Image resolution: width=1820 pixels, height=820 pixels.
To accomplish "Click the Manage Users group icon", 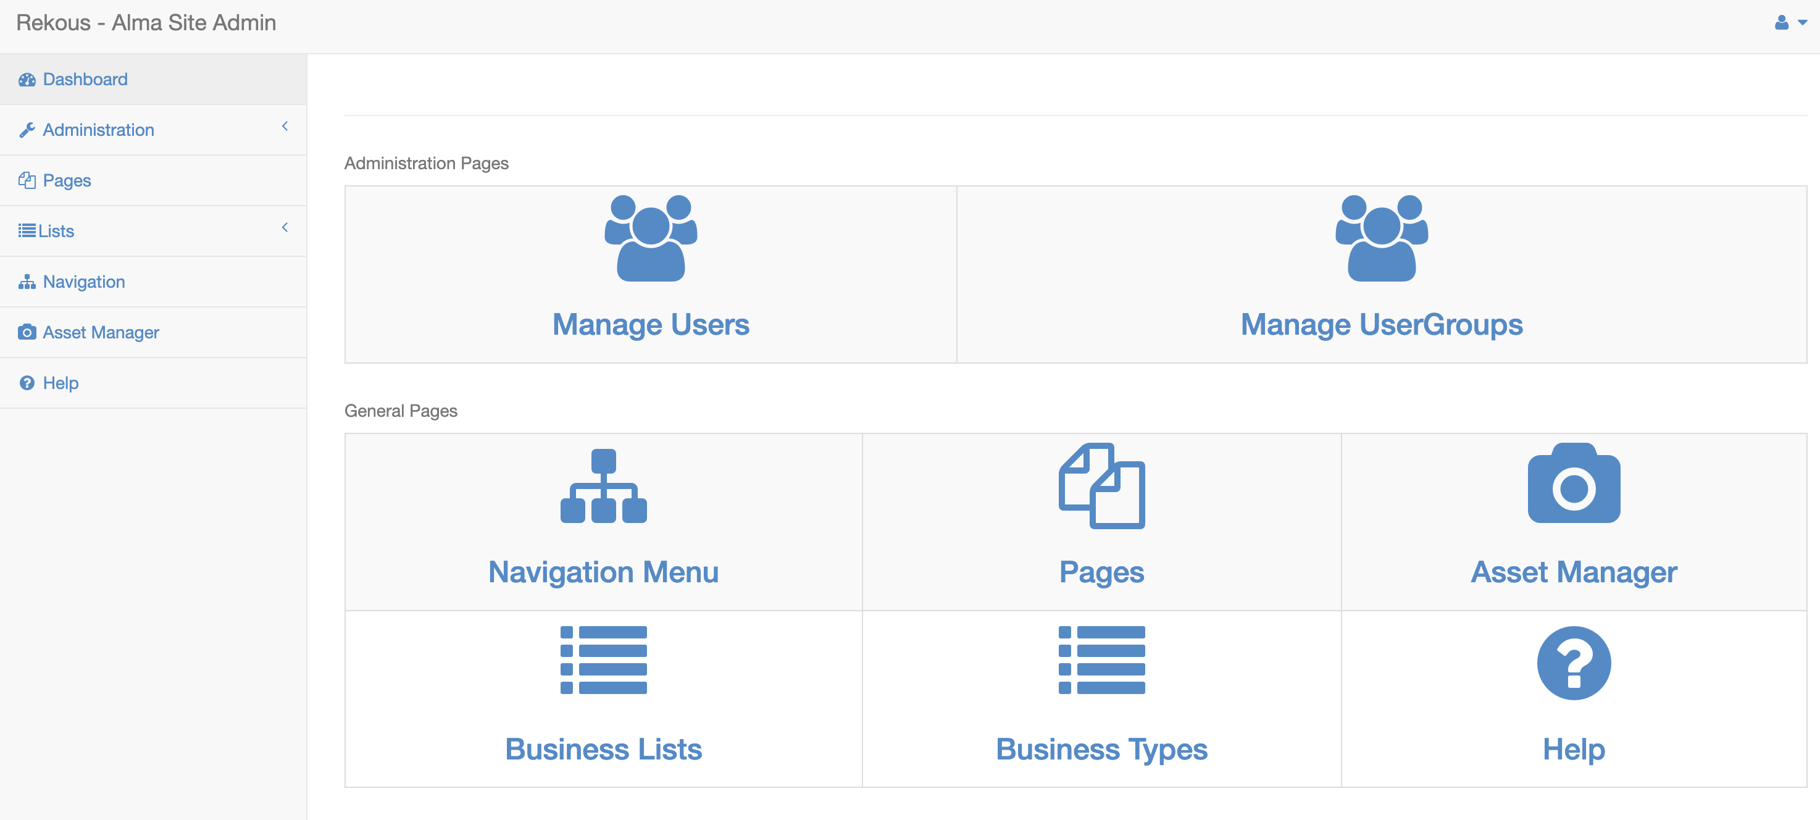I will coord(651,240).
